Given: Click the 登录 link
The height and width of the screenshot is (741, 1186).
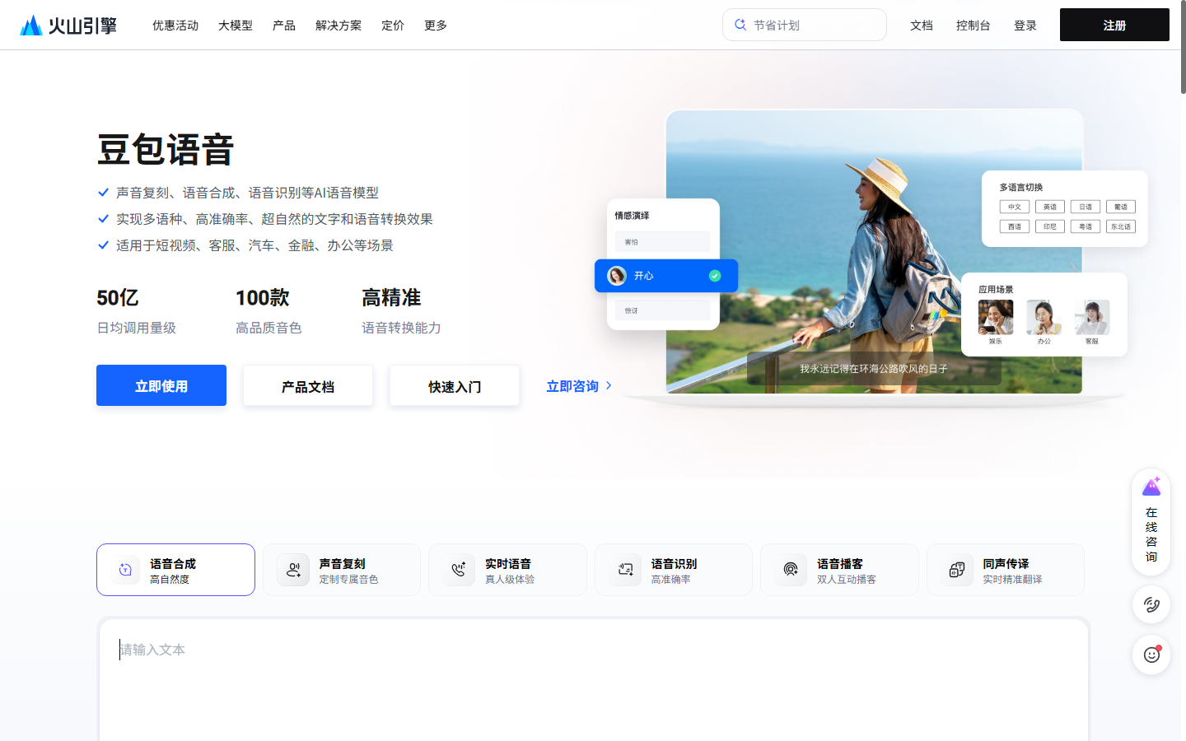Looking at the screenshot, I should pyautogui.click(x=1025, y=26).
